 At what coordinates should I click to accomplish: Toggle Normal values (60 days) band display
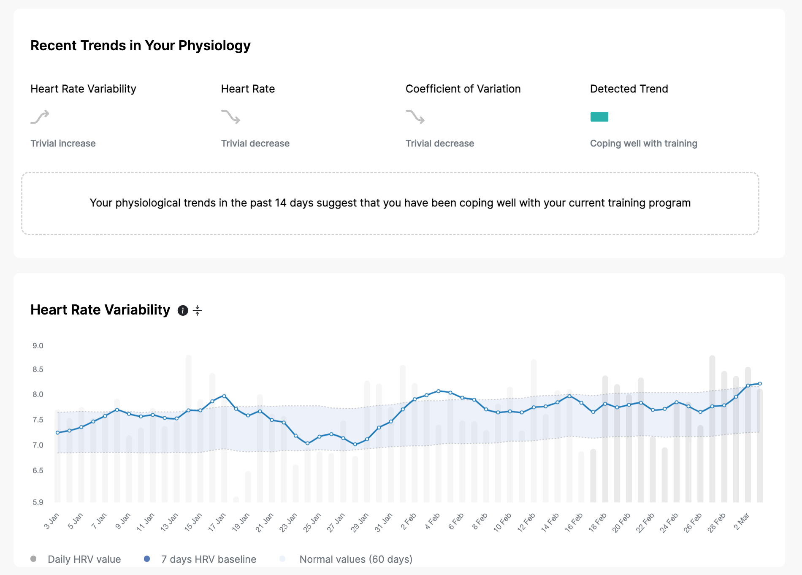point(355,559)
